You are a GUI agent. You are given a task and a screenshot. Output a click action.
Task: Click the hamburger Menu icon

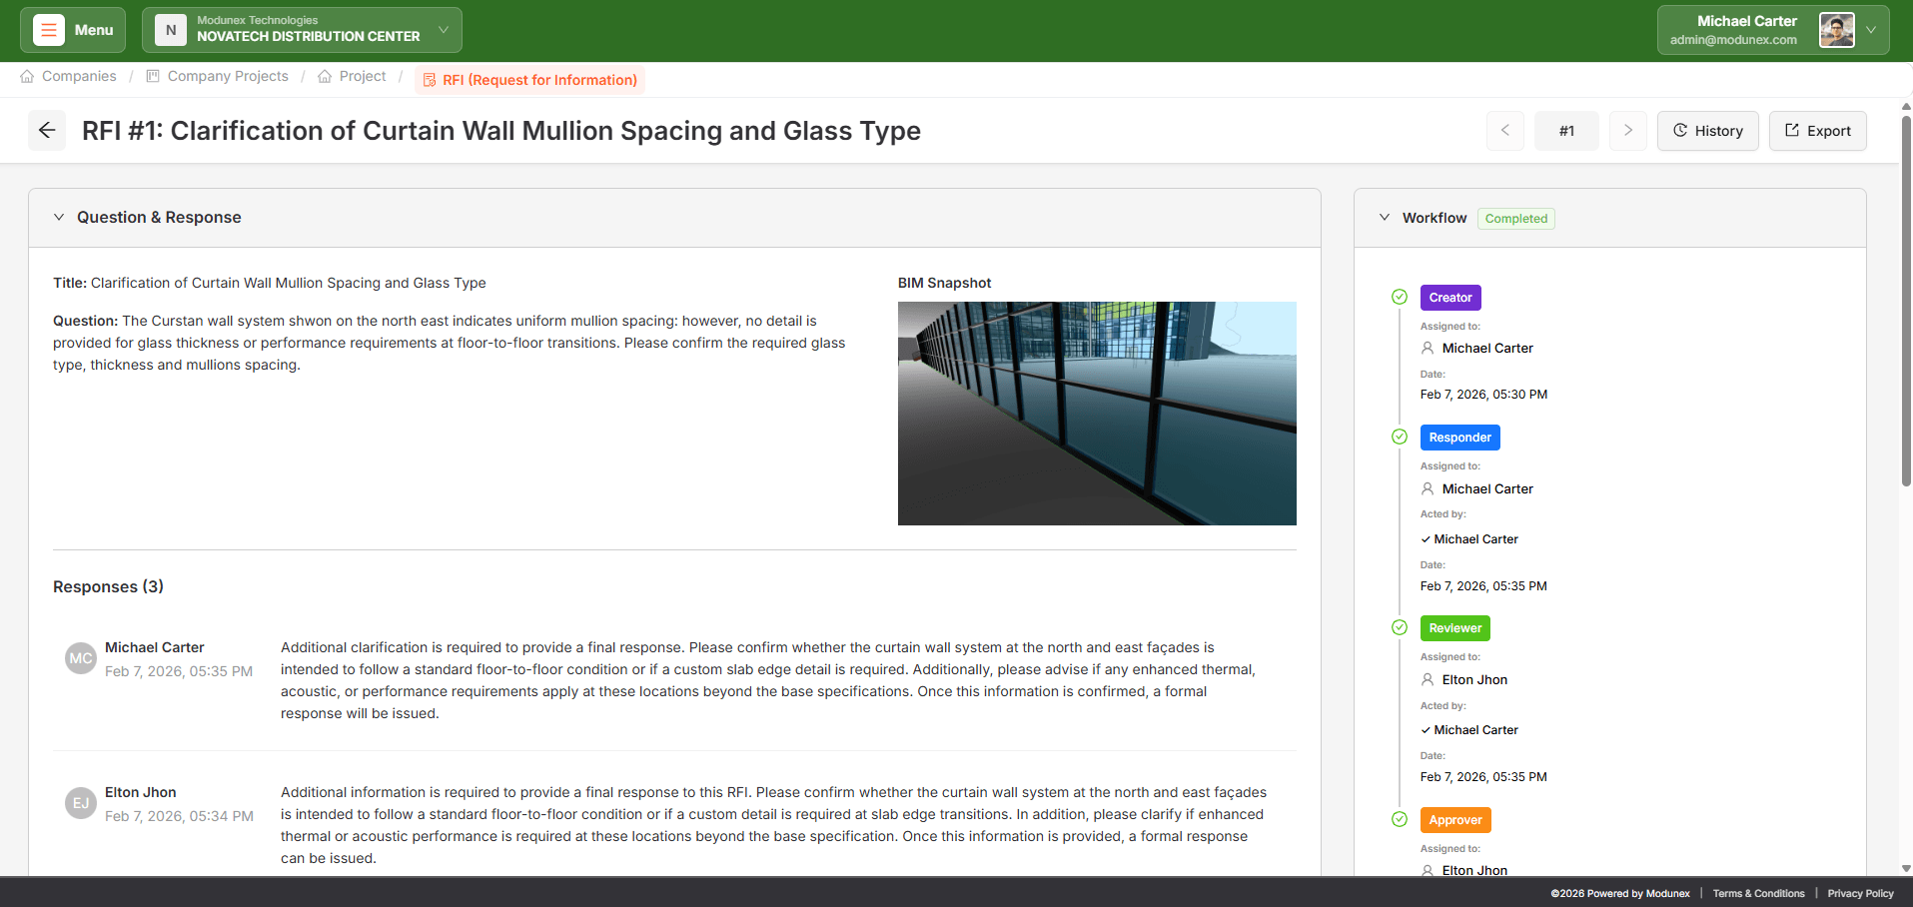49,30
